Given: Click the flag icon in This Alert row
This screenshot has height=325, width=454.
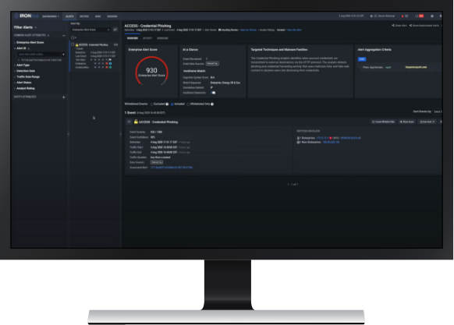Looking at the screenshot, I should click(x=110, y=59).
